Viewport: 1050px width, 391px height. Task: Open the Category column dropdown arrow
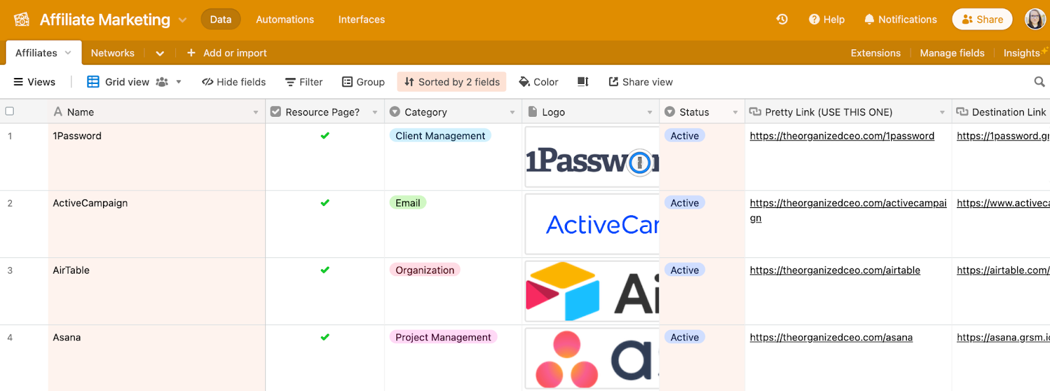click(513, 112)
